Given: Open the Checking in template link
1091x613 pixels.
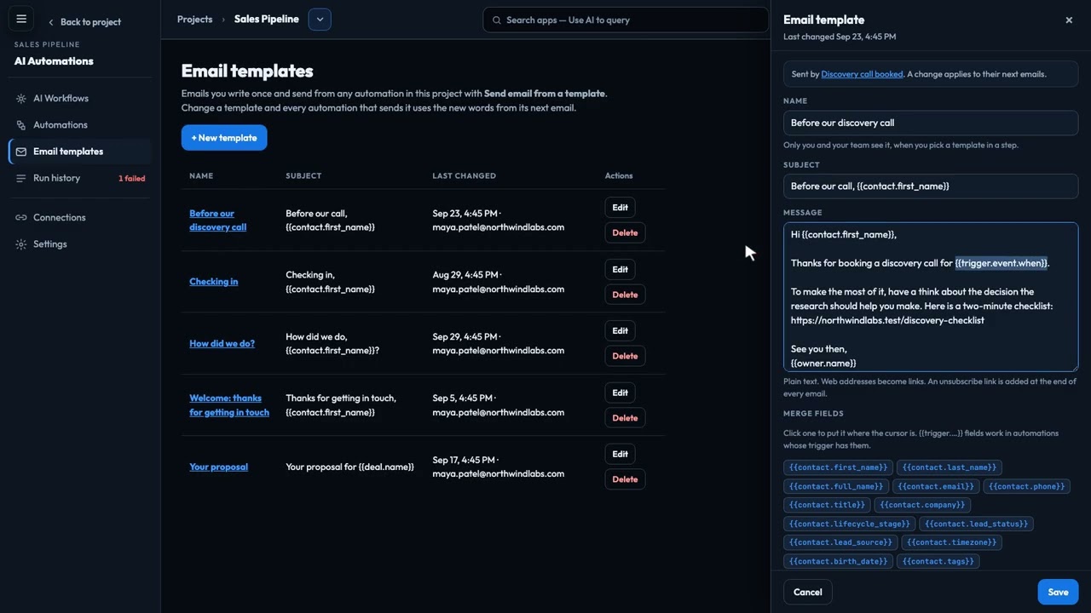Looking at the screenshot, I should (213, 282).
